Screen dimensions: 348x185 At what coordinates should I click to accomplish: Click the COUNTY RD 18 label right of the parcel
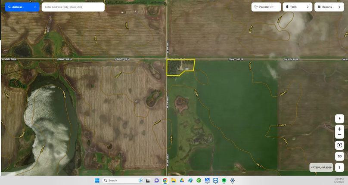coord(236,59)
